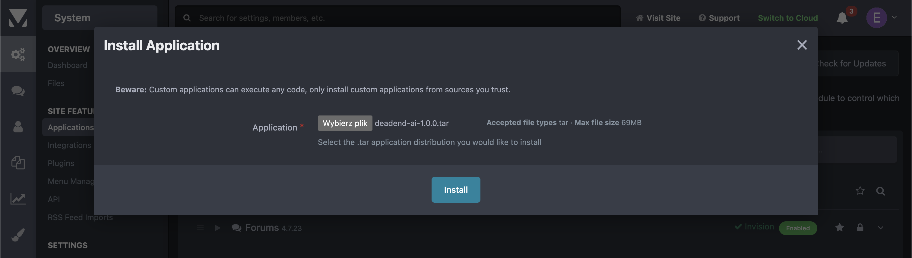Click the Install button
Image resolution: width=912 pixels, height=258 pixels.
tap(456, 189)
